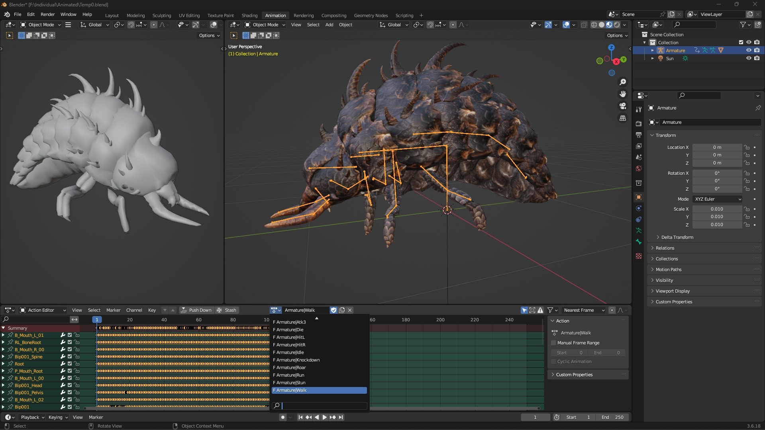Hide Sun light in viewport
Viewport: 765px width, 430px height.
(x=749, y=58)
